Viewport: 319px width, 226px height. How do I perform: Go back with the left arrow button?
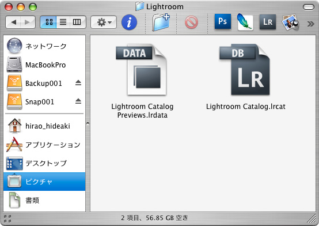click(x=13, y=22)
